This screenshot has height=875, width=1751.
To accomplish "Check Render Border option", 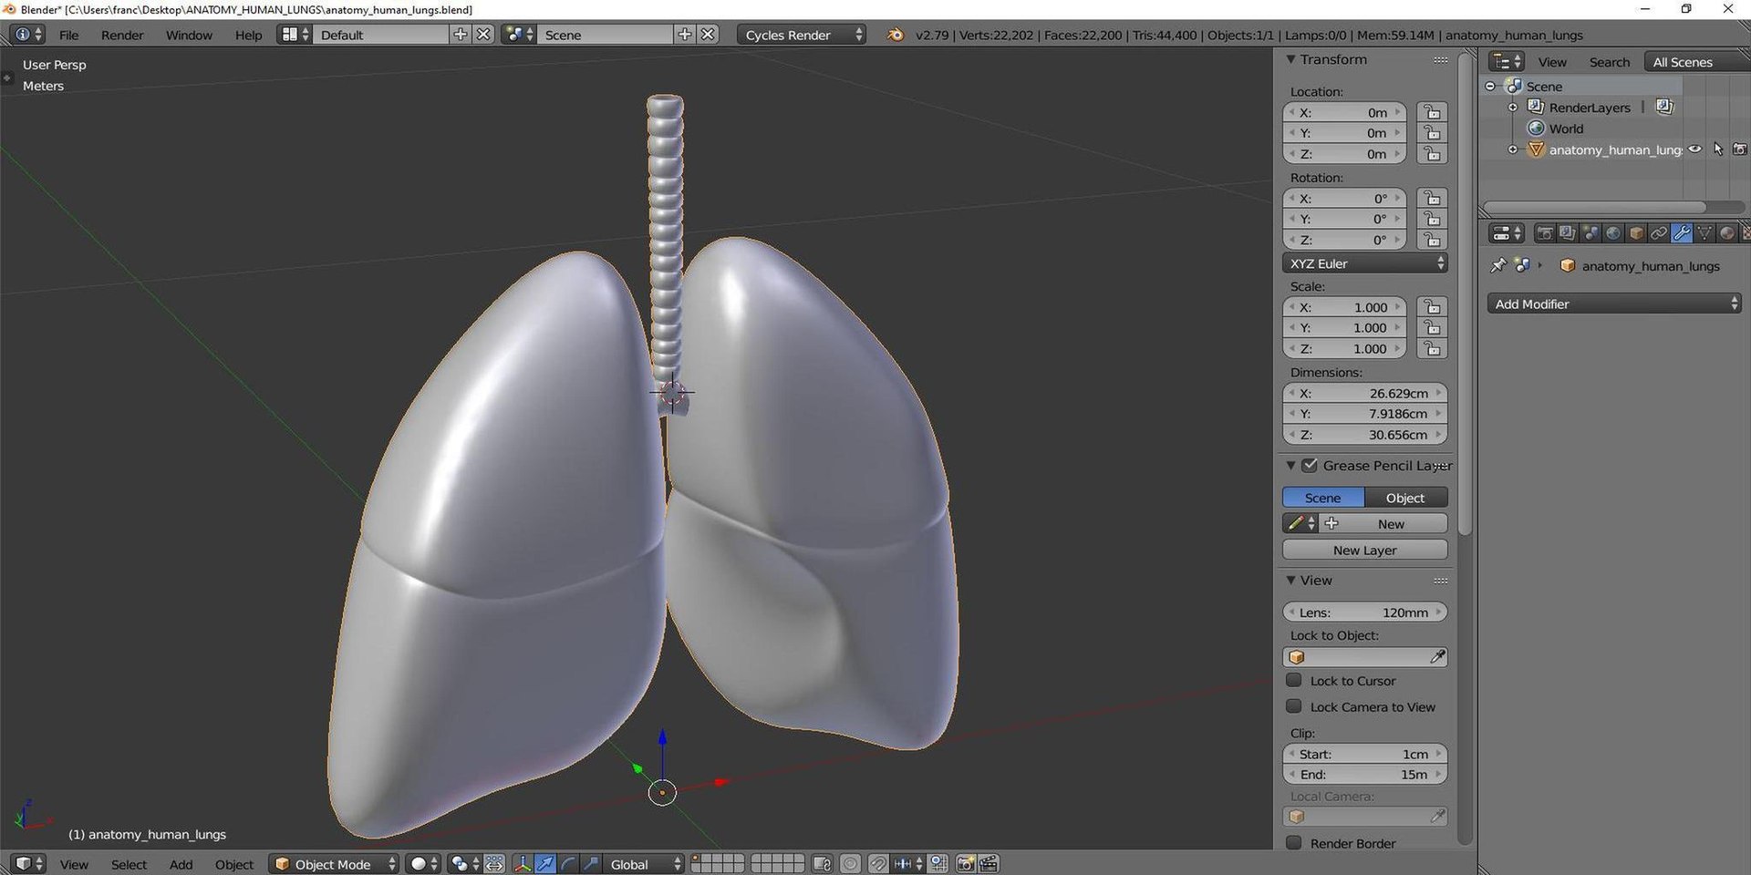I will click(1293, 842).
